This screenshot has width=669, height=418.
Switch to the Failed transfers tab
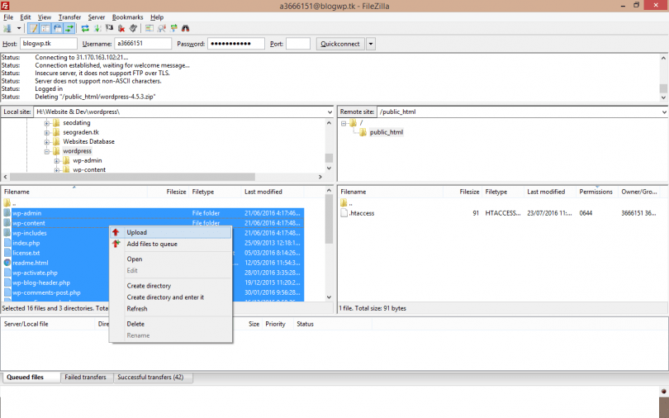[x=85, y=378]
